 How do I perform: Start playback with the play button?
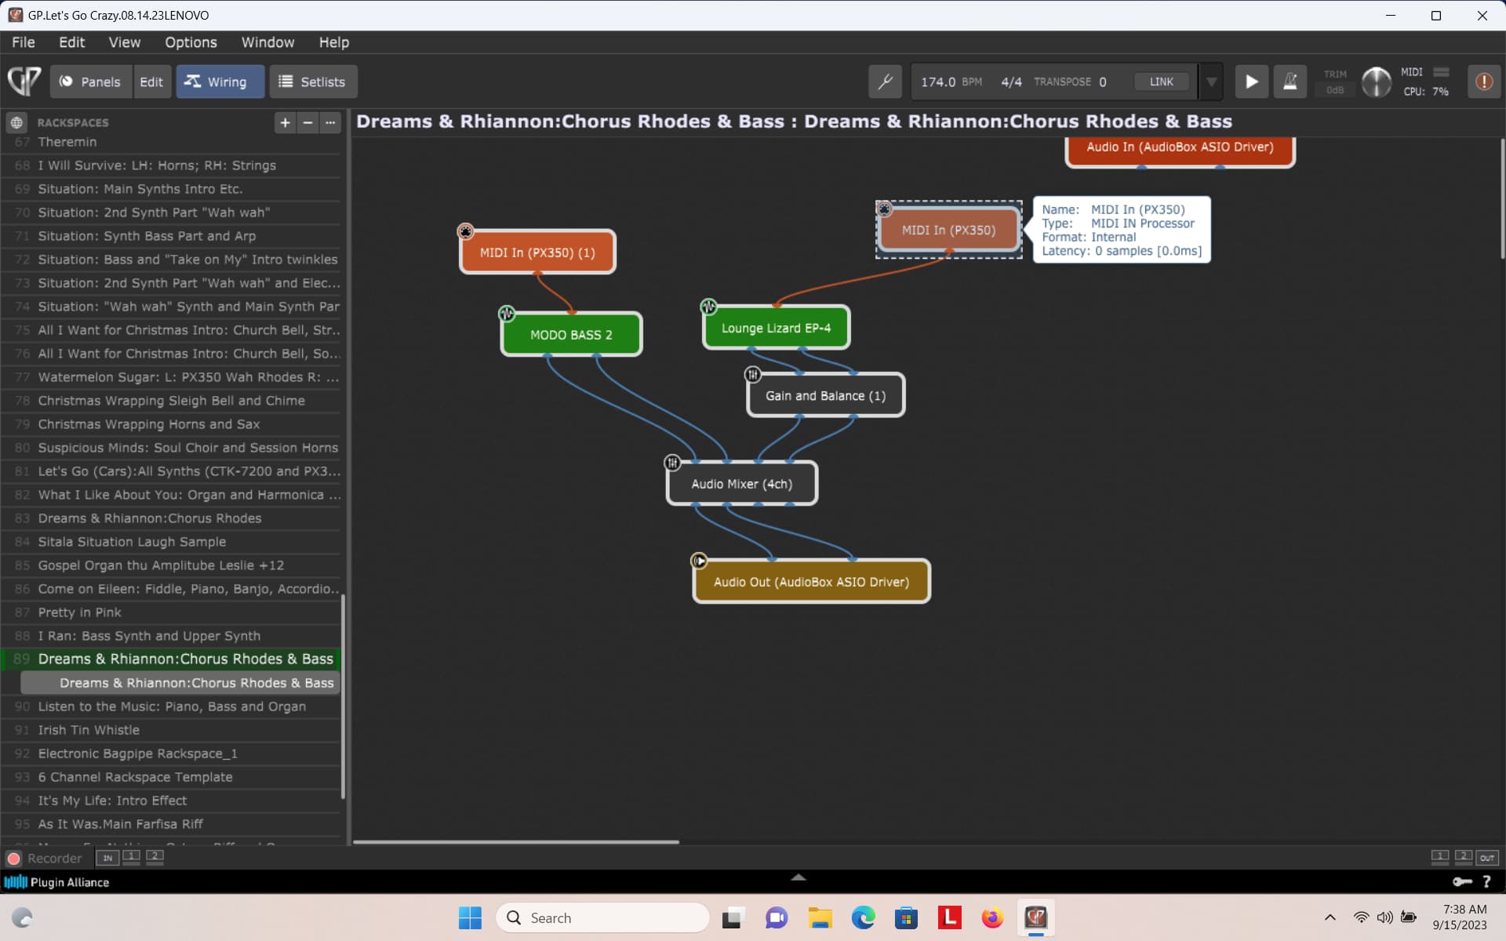coord(1252,82)
